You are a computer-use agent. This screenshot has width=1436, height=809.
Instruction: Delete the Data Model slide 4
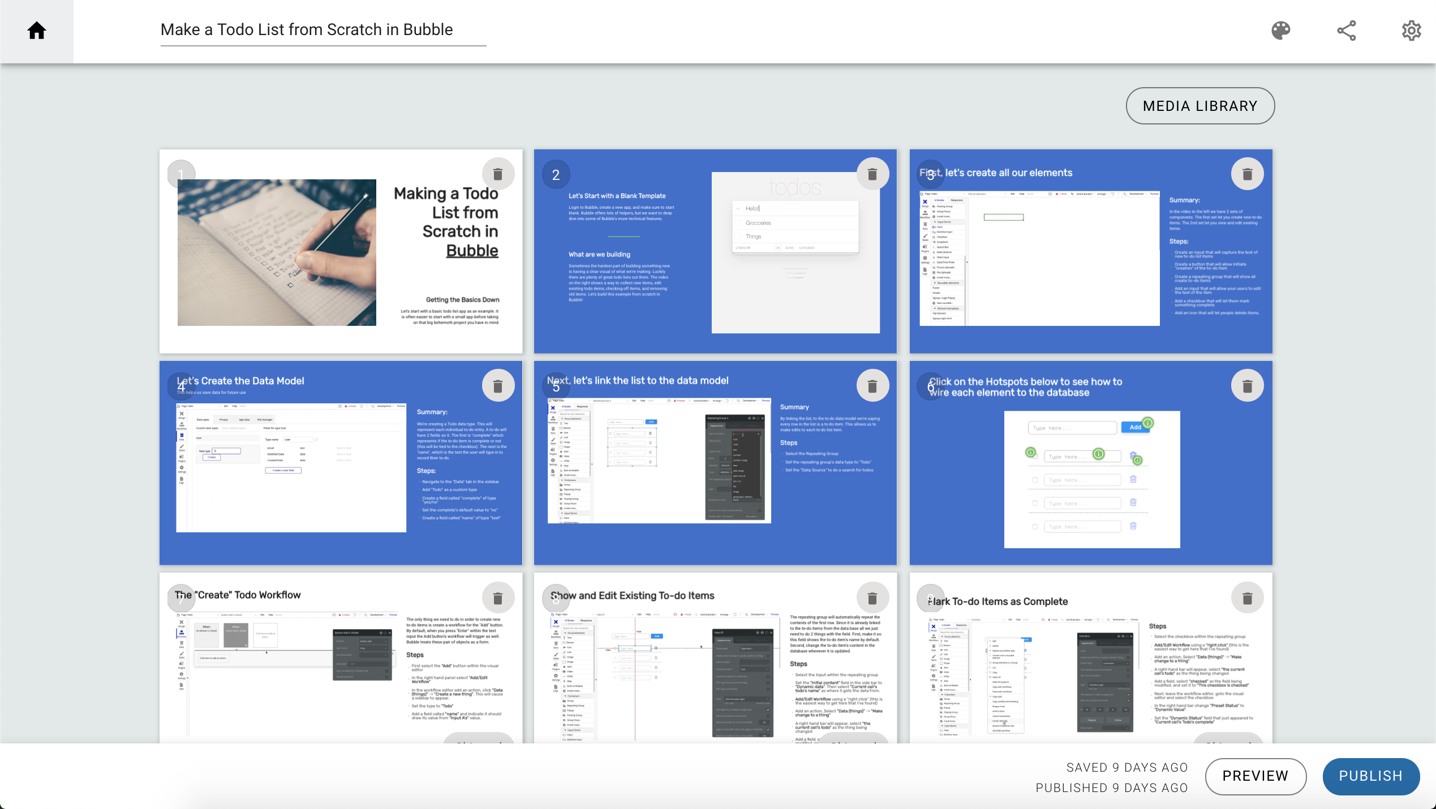tap(498, 386)
